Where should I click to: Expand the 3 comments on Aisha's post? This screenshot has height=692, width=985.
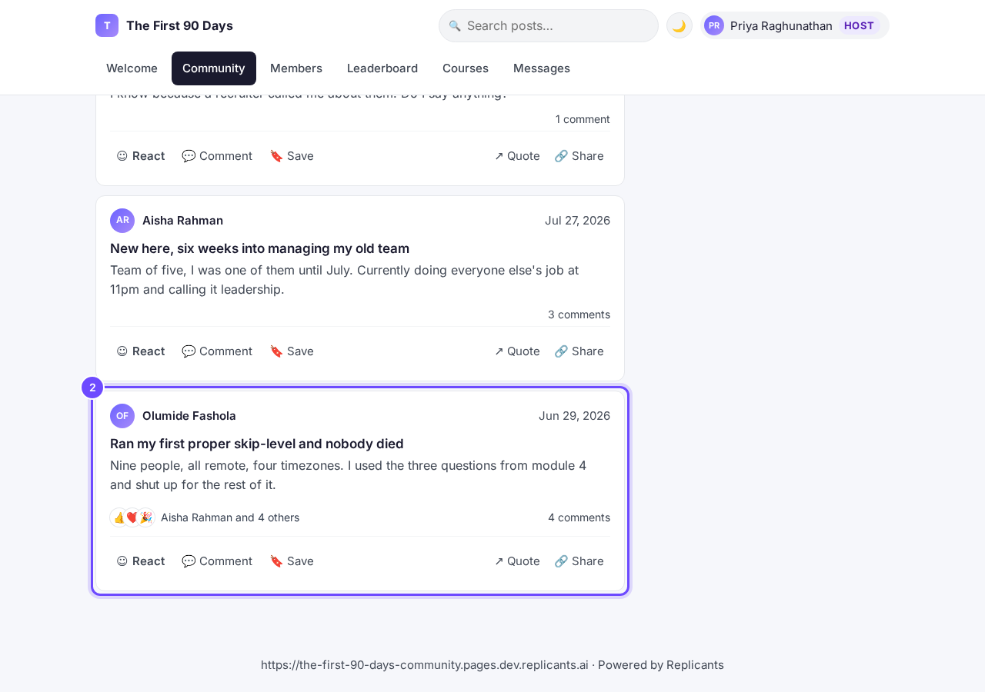(x=579, y=314)
